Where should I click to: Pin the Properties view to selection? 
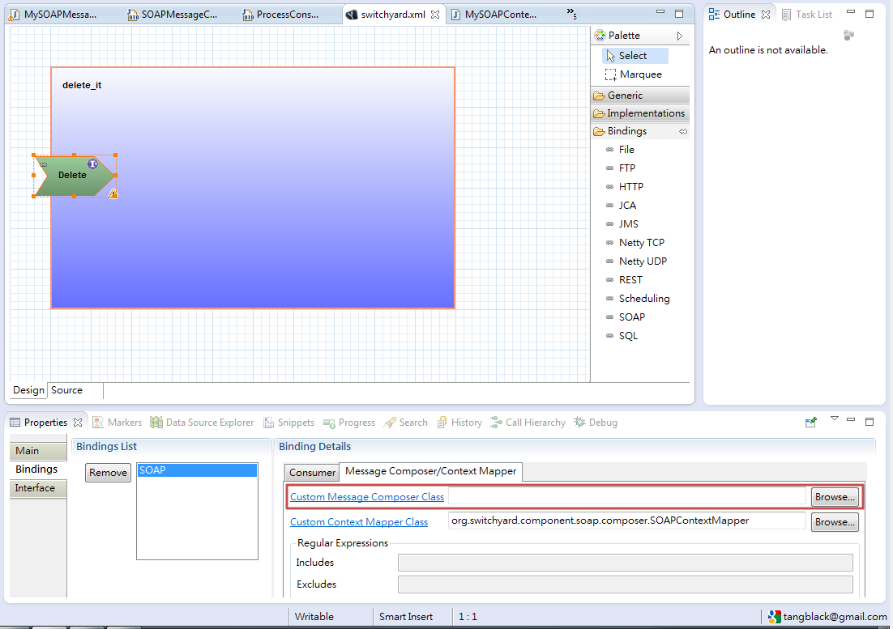click(x=811, y=422)
